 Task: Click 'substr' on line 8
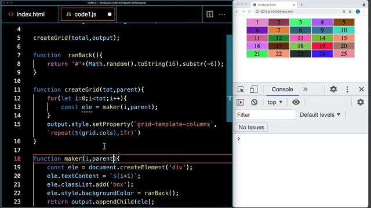tap(193, 64)
